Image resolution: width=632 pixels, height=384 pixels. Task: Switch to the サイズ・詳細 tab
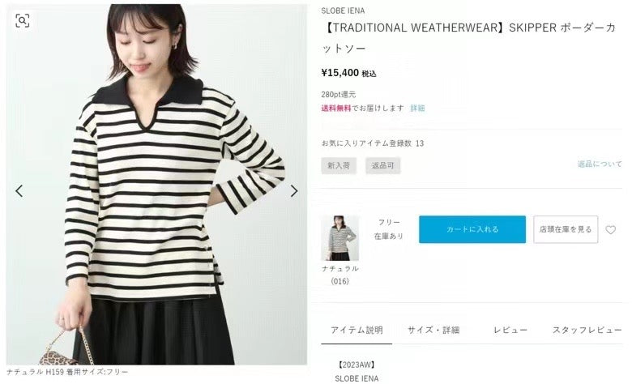(x=433, y=331)
